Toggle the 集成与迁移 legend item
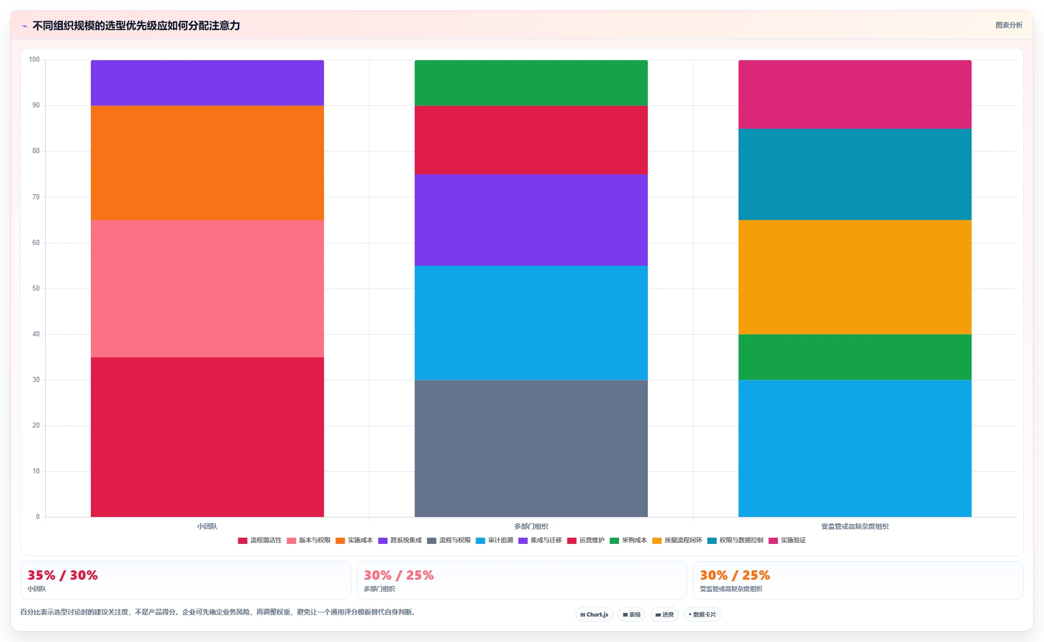1044x642 pixels. [x=540, y=540]
